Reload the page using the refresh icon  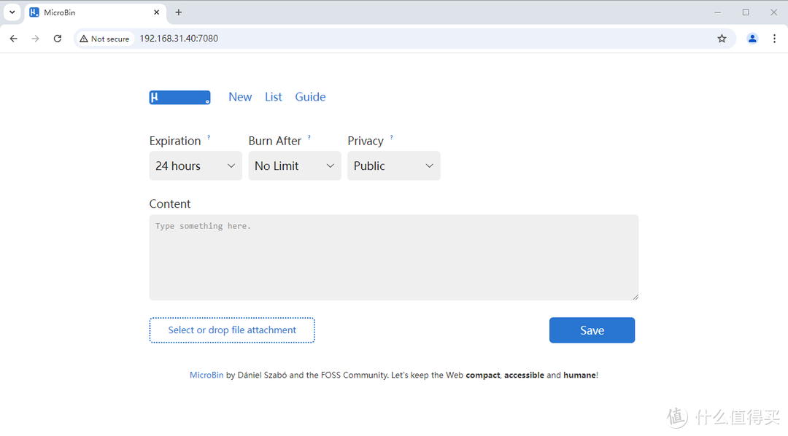[58, 39]
